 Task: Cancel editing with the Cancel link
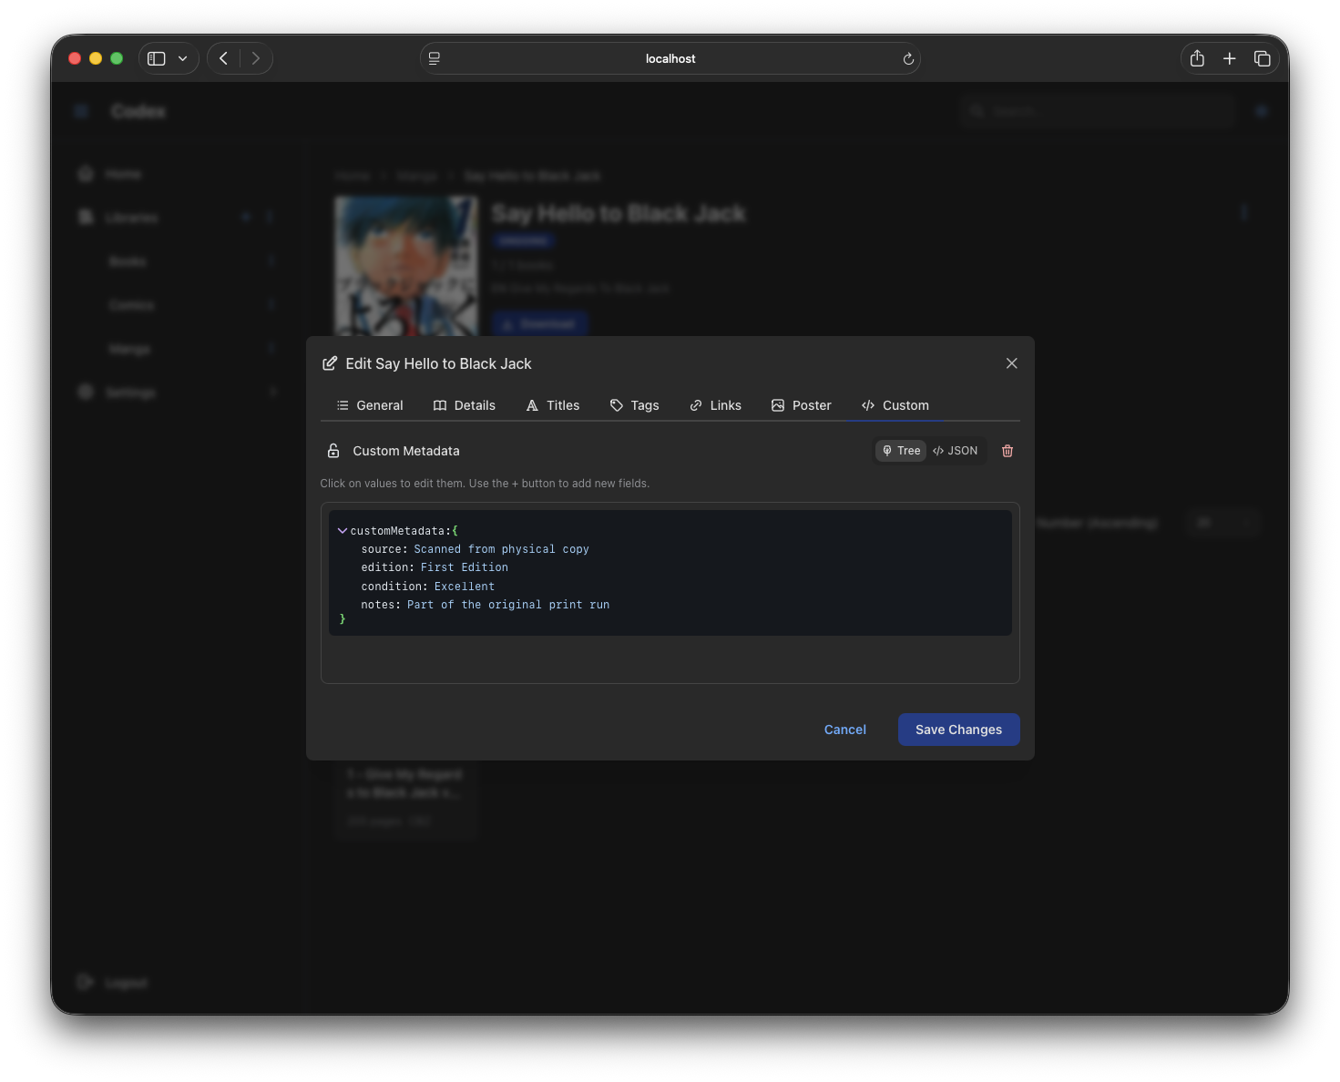click(x=844, y=729)
